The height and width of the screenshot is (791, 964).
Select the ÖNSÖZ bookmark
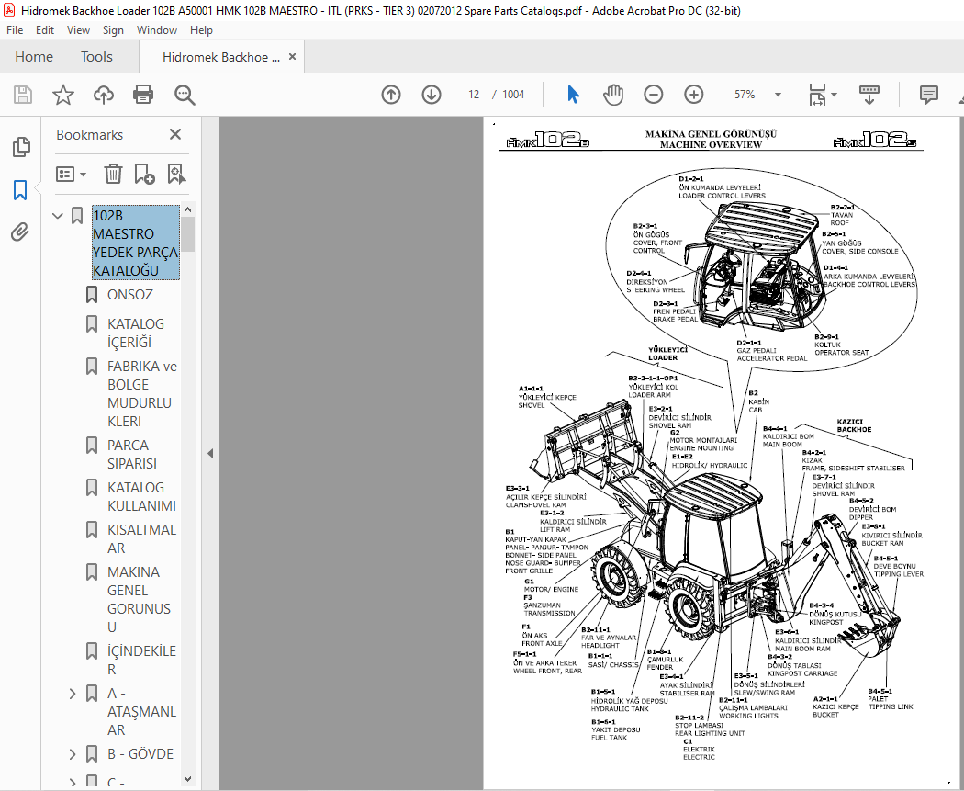tap(130, 295)
